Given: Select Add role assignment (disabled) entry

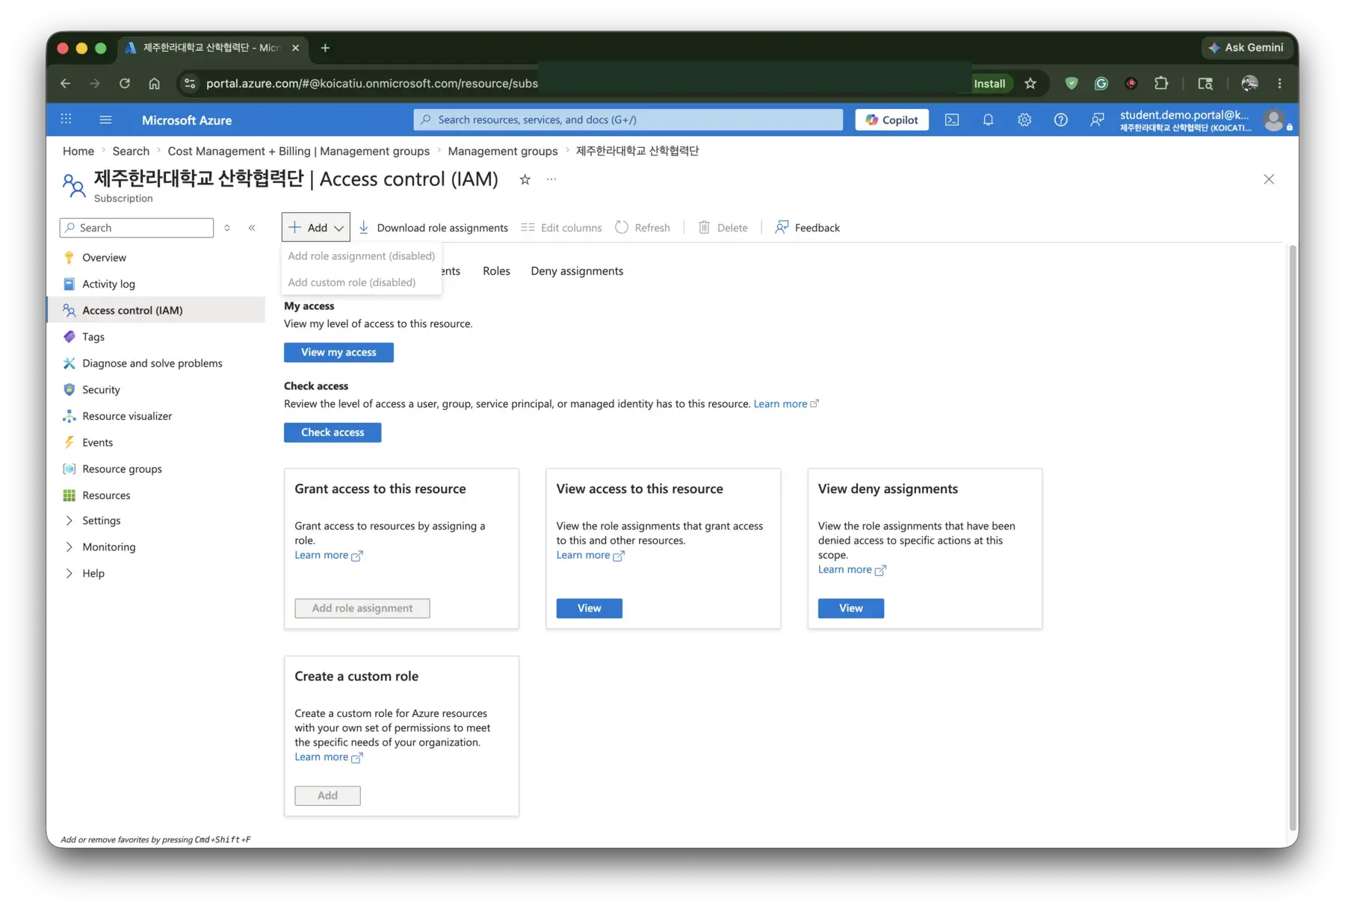Looking at the screenshot, I should tap(361, 255).
